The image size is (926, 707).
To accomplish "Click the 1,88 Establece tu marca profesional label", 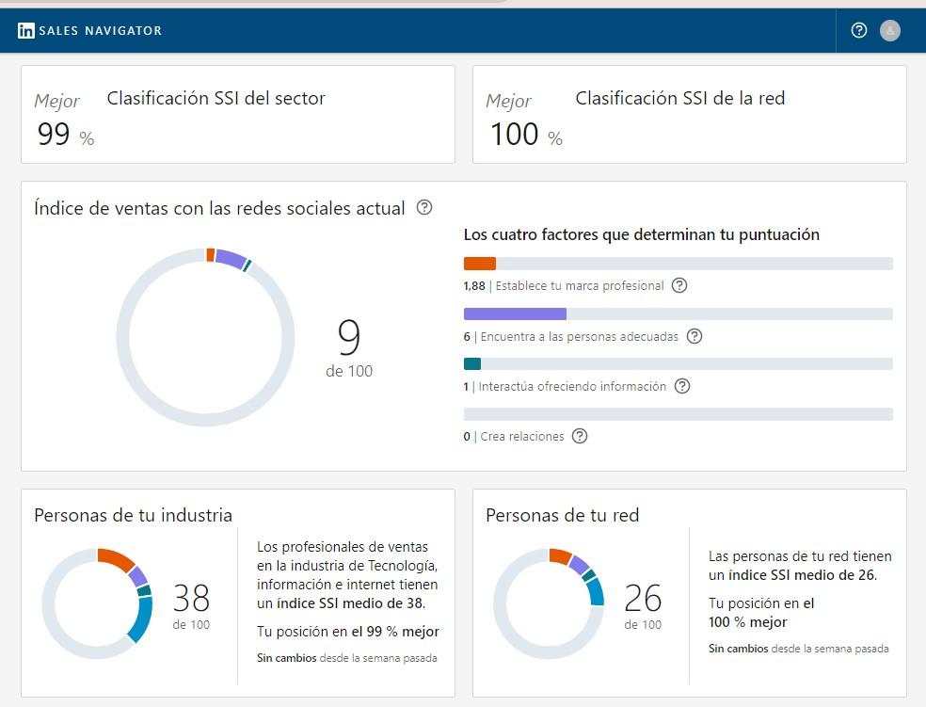I will [564, 286].
